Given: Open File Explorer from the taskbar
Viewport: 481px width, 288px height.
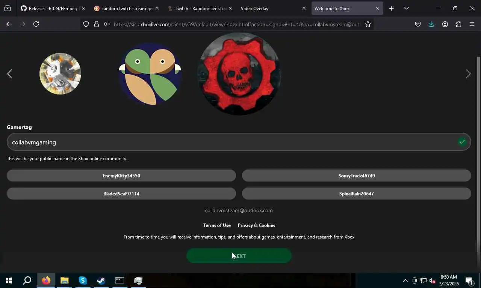Looking at the screenshot, I should pyautogui.click(x=64, y=280).
